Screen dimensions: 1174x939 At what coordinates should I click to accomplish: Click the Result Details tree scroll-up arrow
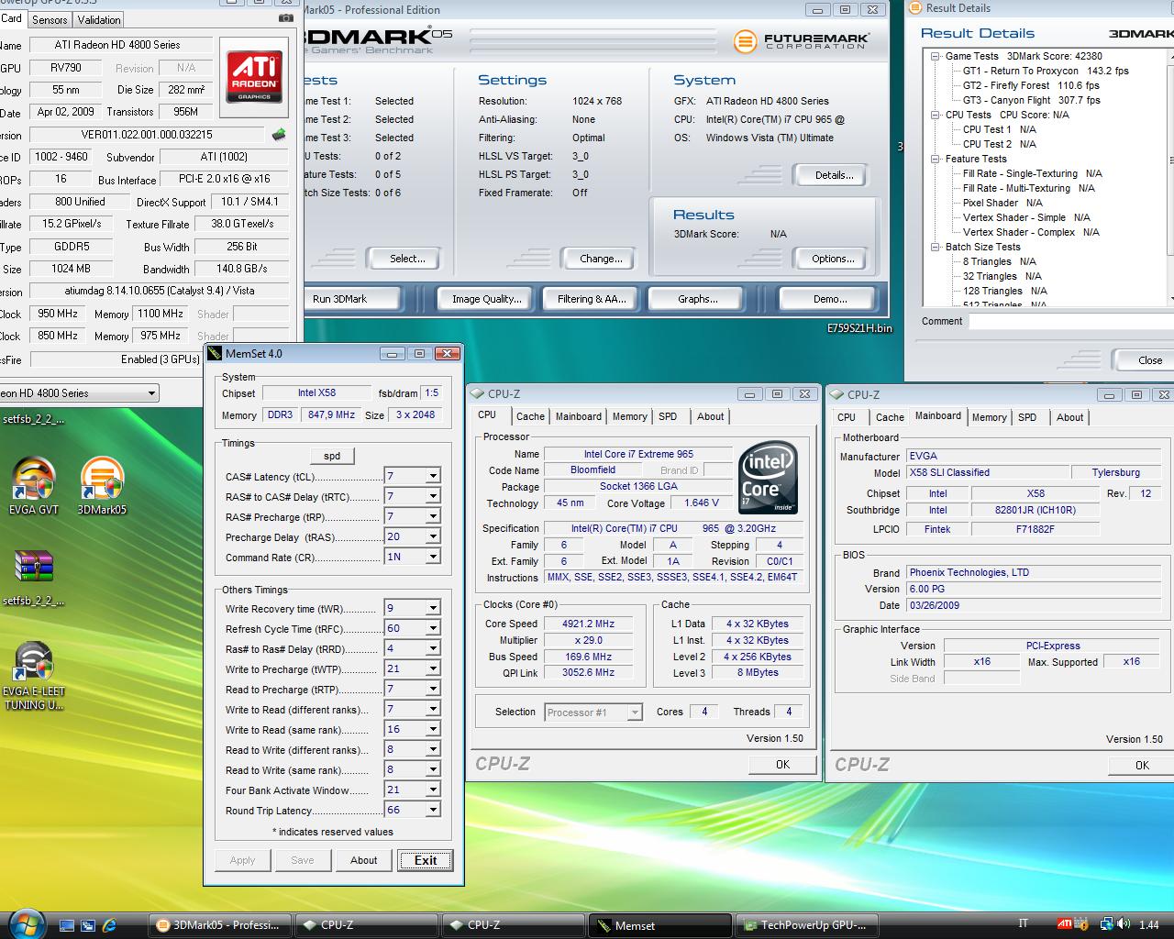coord(1170,55)
